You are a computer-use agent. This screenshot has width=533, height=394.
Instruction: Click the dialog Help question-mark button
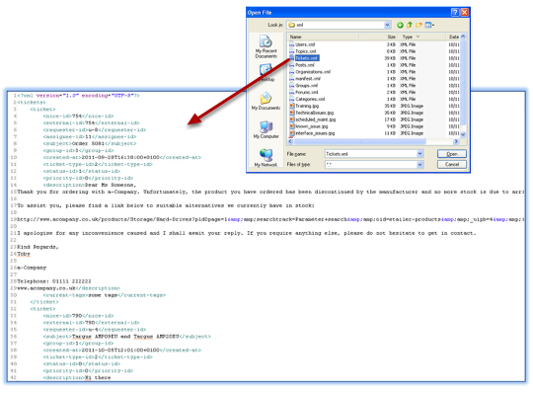pyautogui.click(x=455, y=13)
